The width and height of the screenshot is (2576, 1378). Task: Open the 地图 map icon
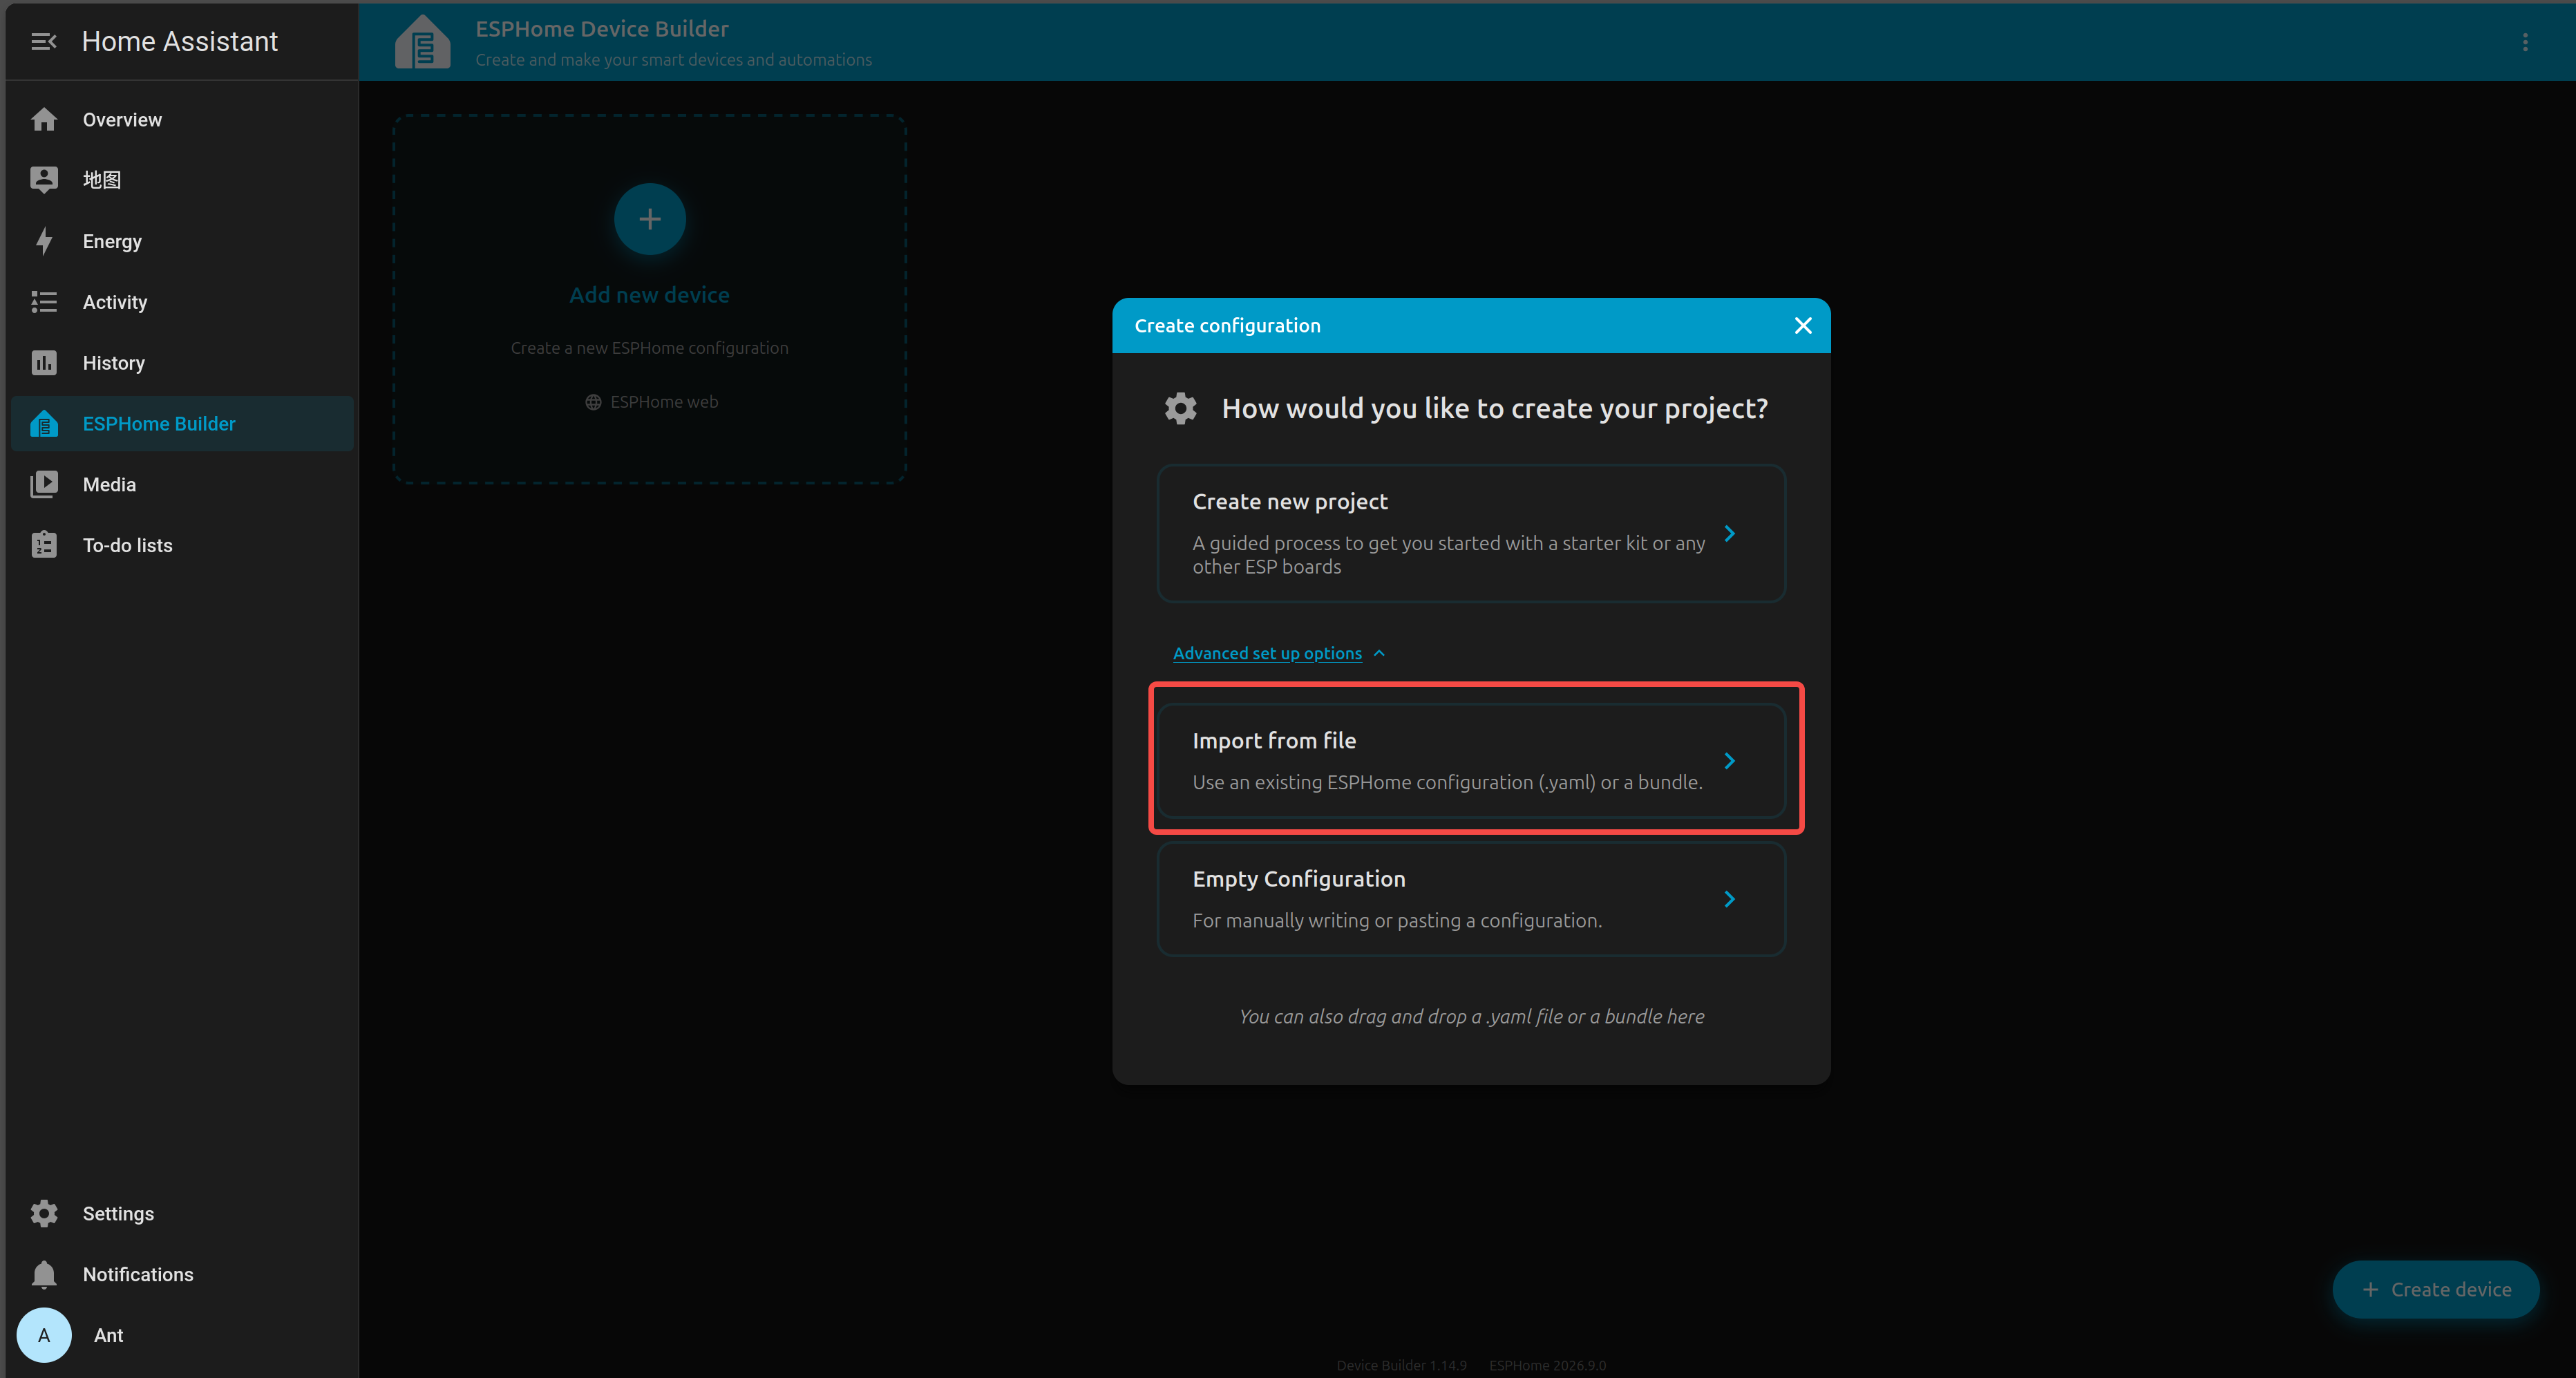pos(44,180)
